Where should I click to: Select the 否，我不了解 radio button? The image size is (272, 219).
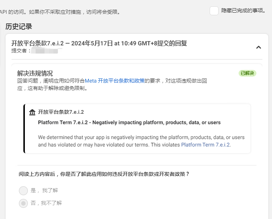pos(23,203)
